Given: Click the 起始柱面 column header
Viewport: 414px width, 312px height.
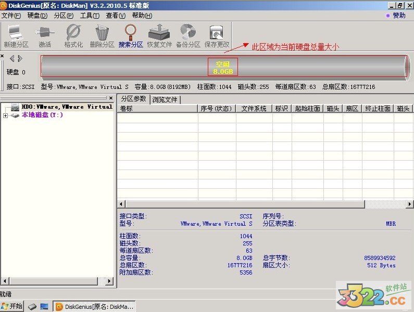Looking at the screenshot, I should (308, 108).
